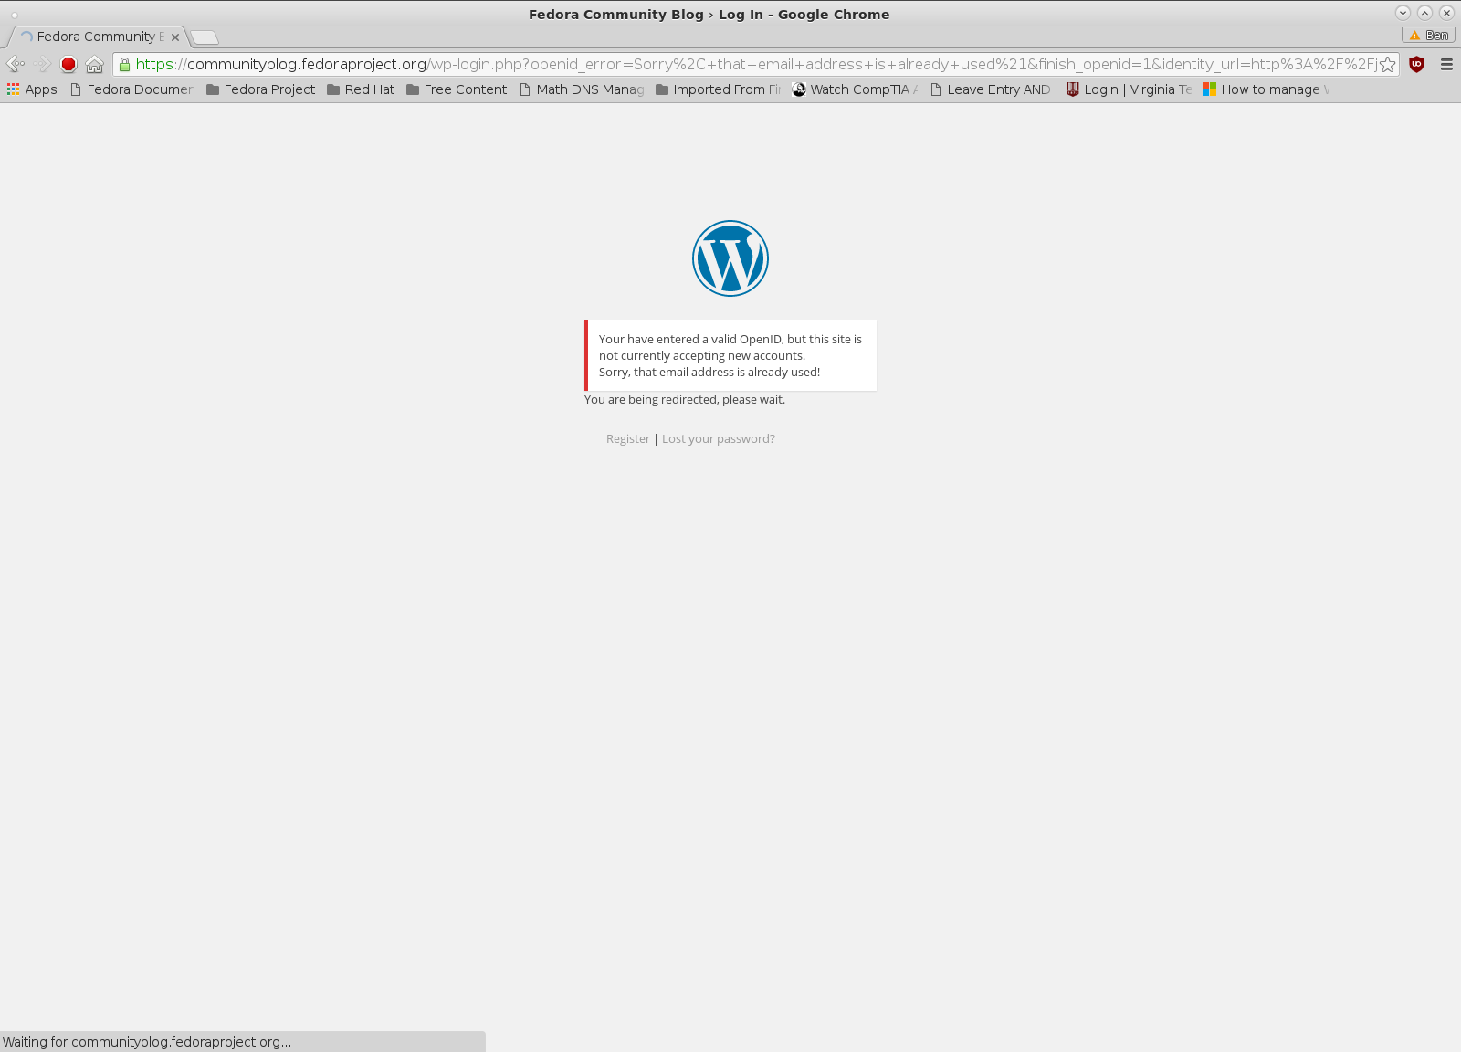Close the Fedora Community Blog tab

click(x=175, y=37)
